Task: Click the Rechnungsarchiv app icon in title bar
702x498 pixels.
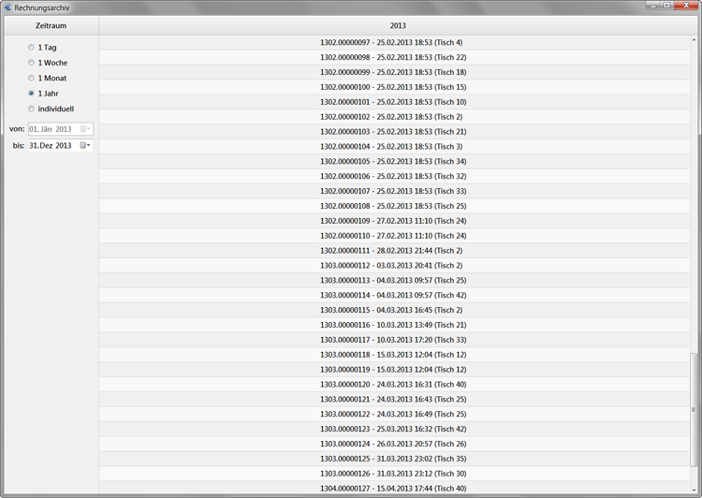Action: 7,7
